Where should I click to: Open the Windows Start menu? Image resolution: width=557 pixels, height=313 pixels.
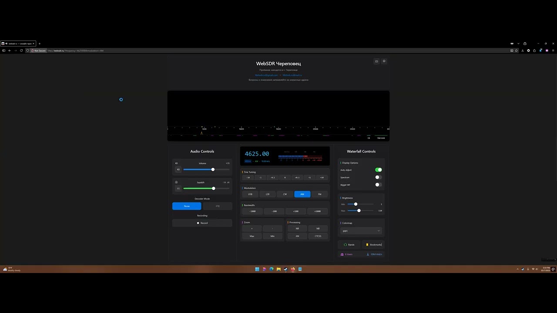[257, 269]
